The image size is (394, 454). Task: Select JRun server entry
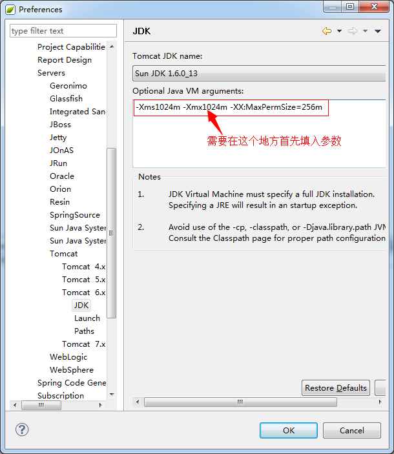[58, 163]
